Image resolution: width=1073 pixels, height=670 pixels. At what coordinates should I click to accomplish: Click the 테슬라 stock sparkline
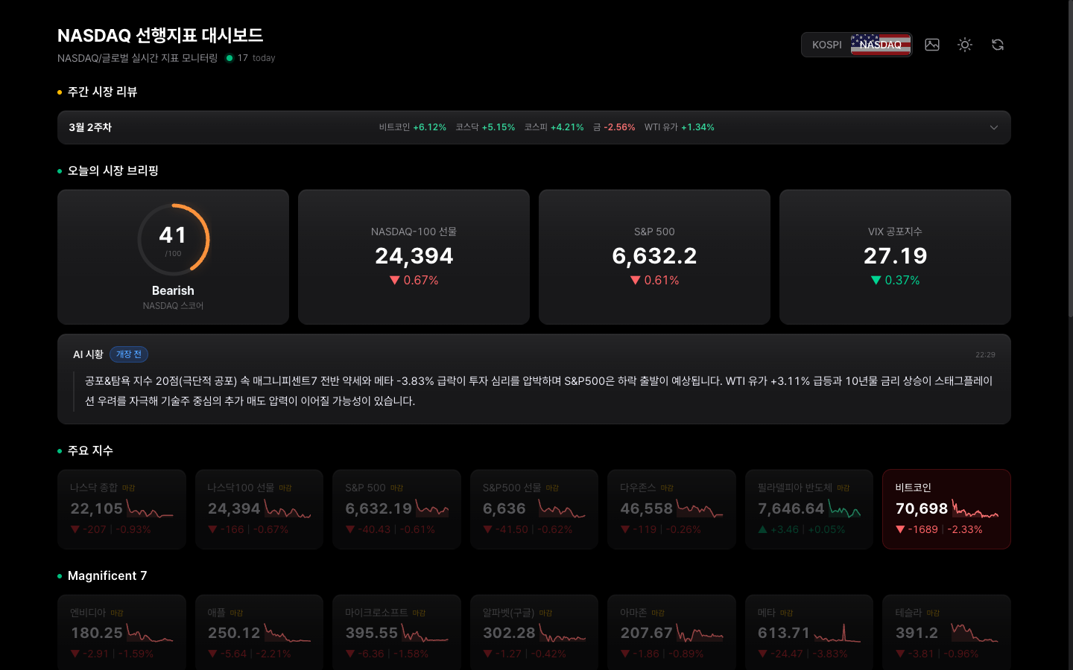[974, 634]
